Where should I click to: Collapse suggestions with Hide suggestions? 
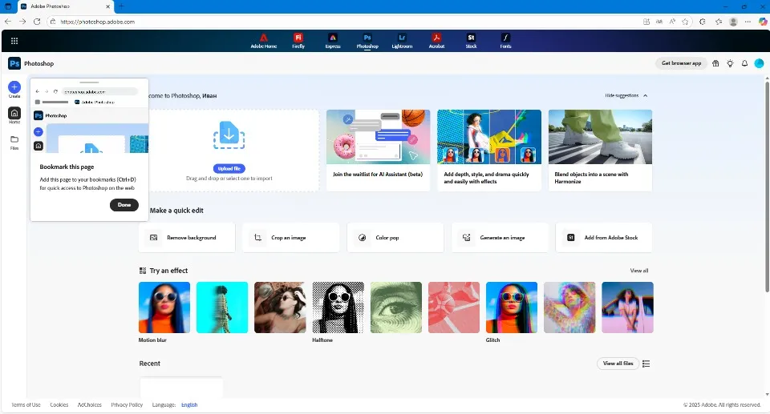click(626, 95)
